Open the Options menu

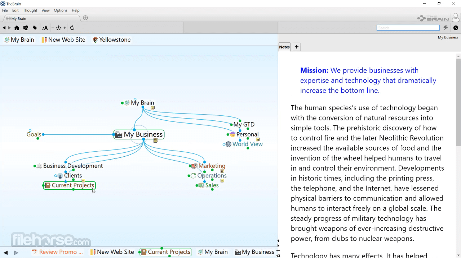(61, 10)
